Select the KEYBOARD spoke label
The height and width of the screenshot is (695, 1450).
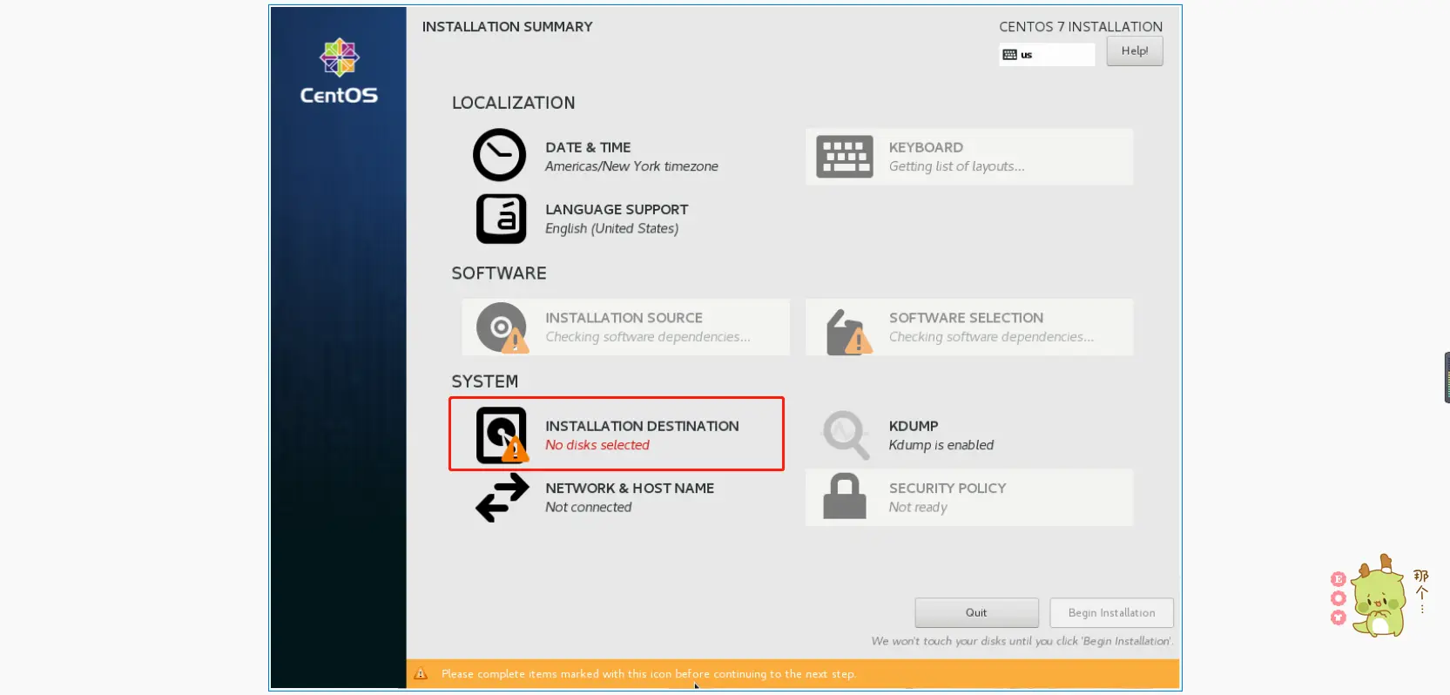926,147
